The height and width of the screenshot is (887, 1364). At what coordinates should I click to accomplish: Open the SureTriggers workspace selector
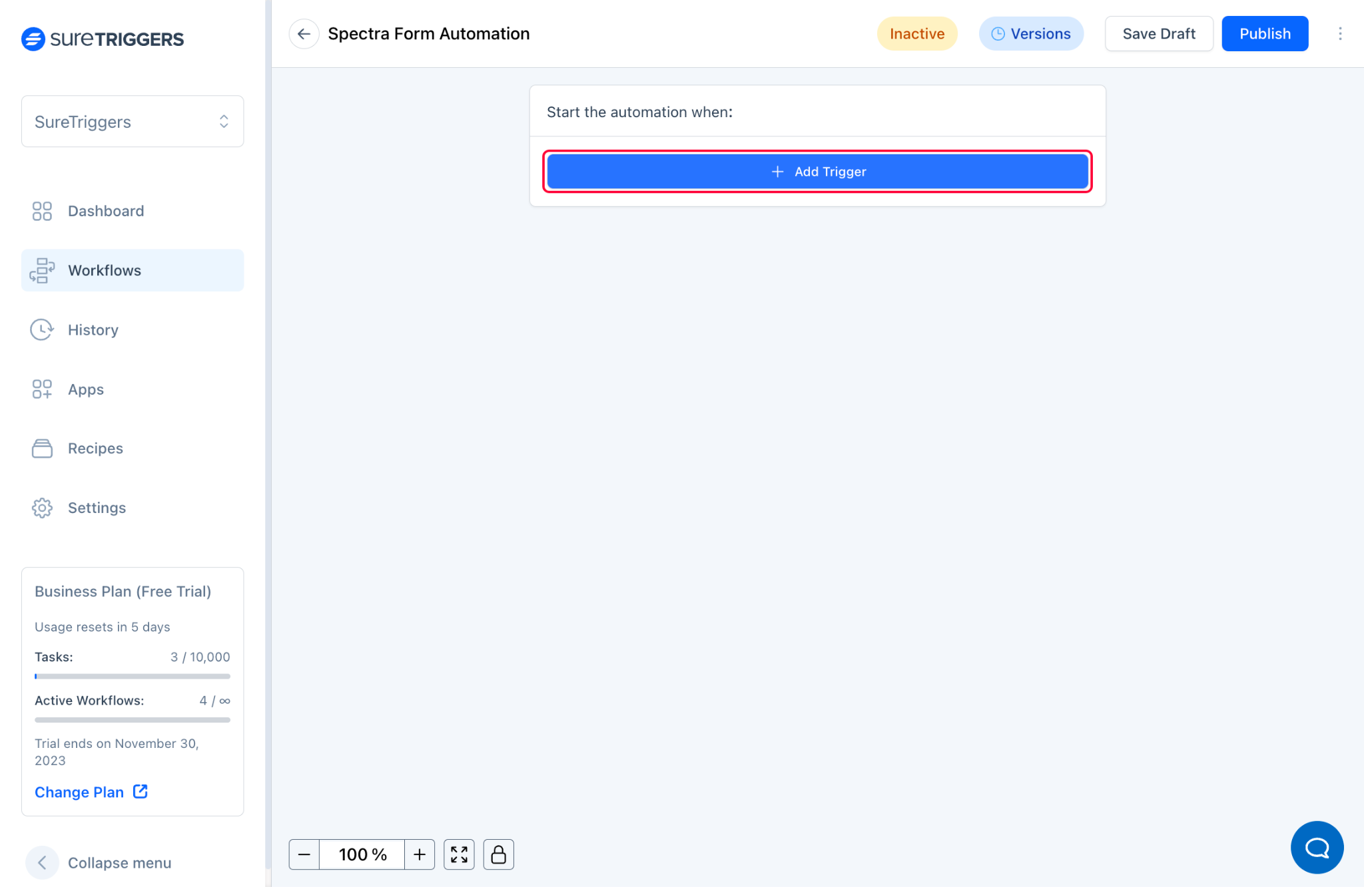(132, 121)
